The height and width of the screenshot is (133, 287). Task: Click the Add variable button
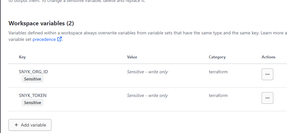(x=30, y=125)
